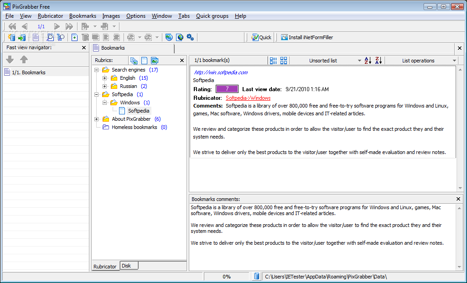Collapse the Softpedia folder node
Screen dimensions: 467x283
pos(96,94)
